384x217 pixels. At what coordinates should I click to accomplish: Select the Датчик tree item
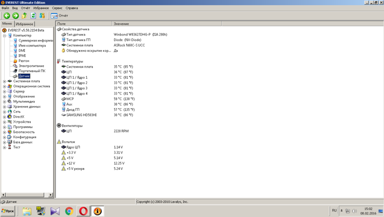click(24, 76)
